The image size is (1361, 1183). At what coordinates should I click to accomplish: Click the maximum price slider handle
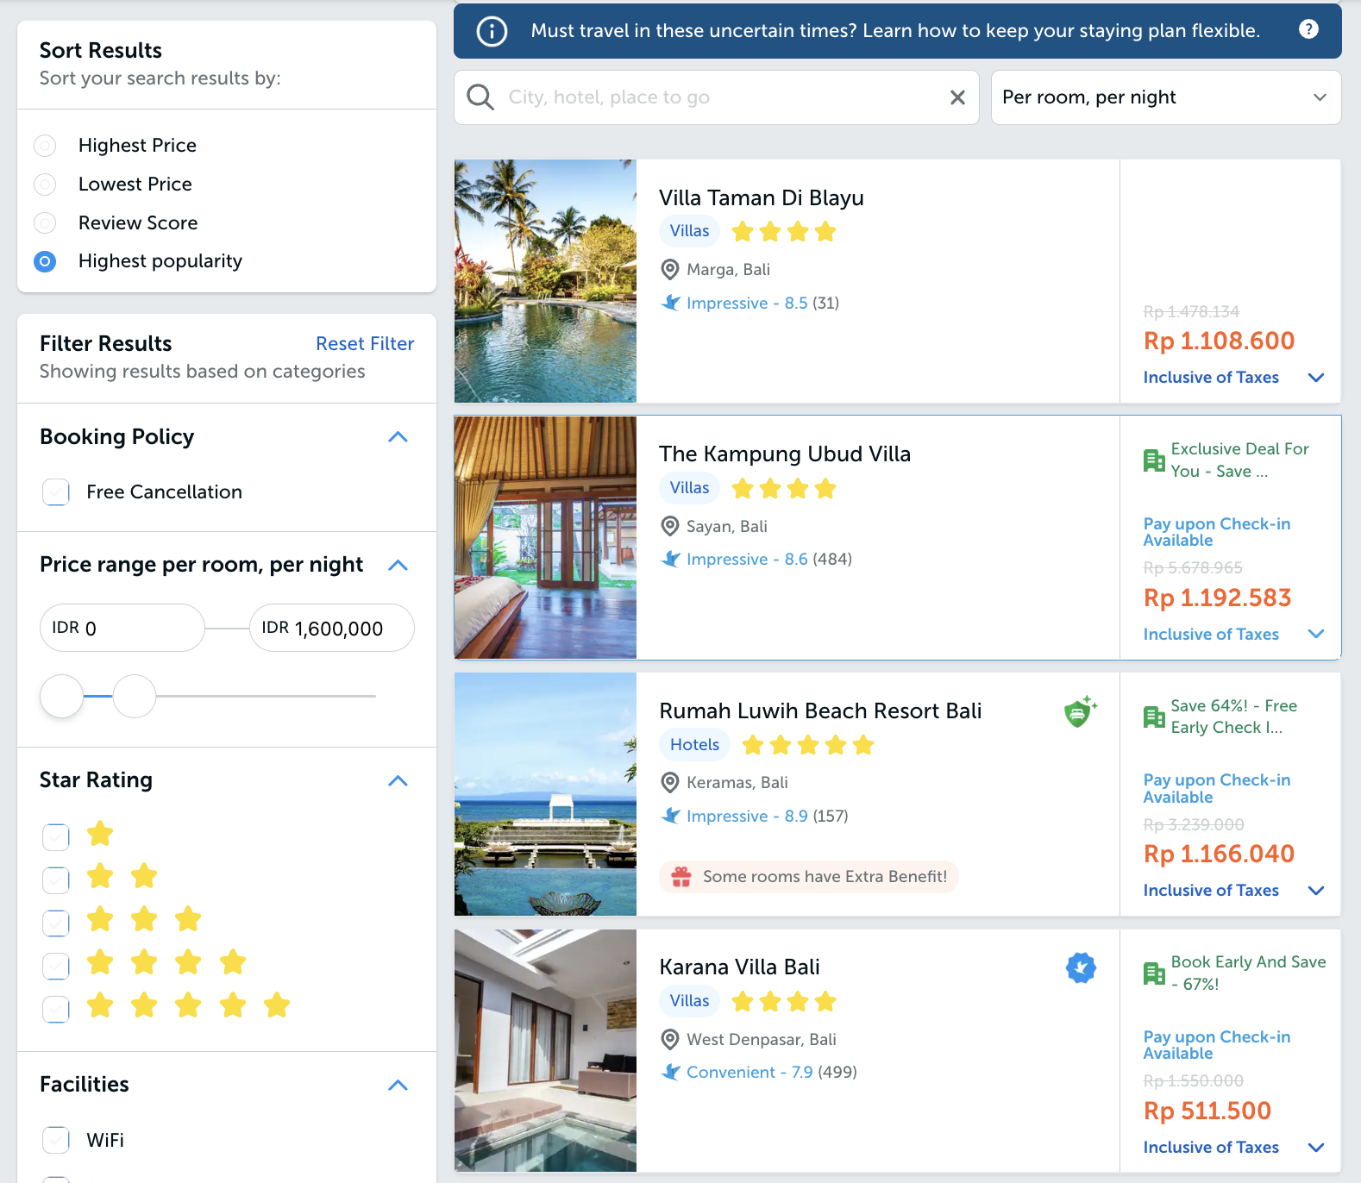[135, 696]
